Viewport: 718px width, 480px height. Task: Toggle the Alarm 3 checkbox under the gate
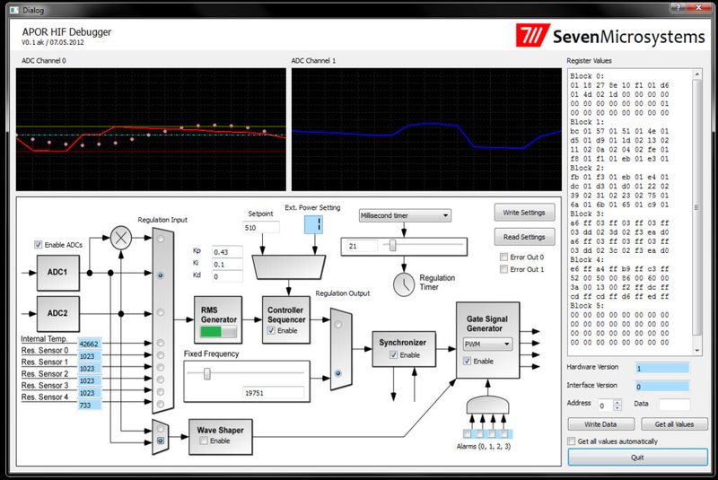(504, 433)
